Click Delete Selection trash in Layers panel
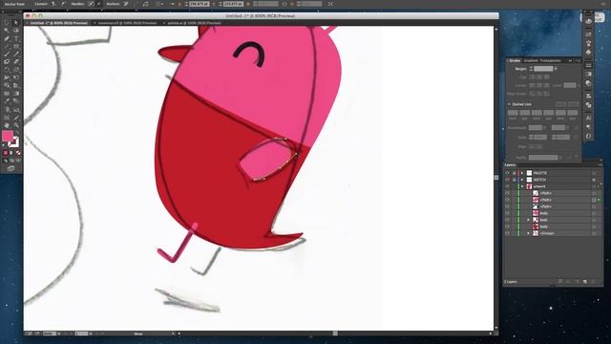 (x=594, y=281)
